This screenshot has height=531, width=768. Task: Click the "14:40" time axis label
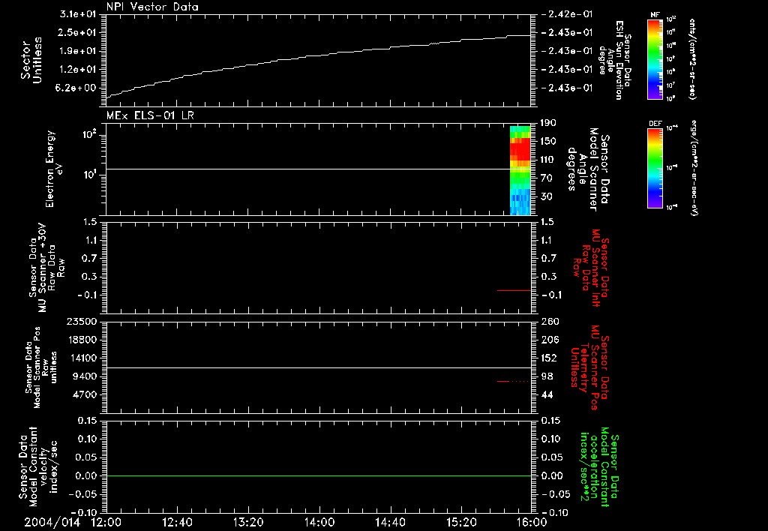[390, 522]
